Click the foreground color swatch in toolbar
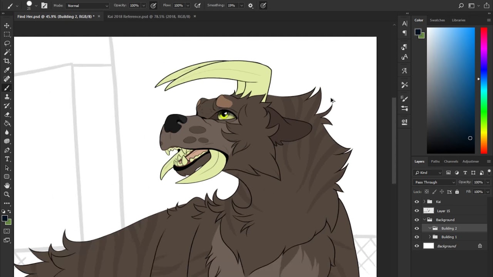Image resolution: width=493 pixels, height=277 pixels. click(5, 219)
